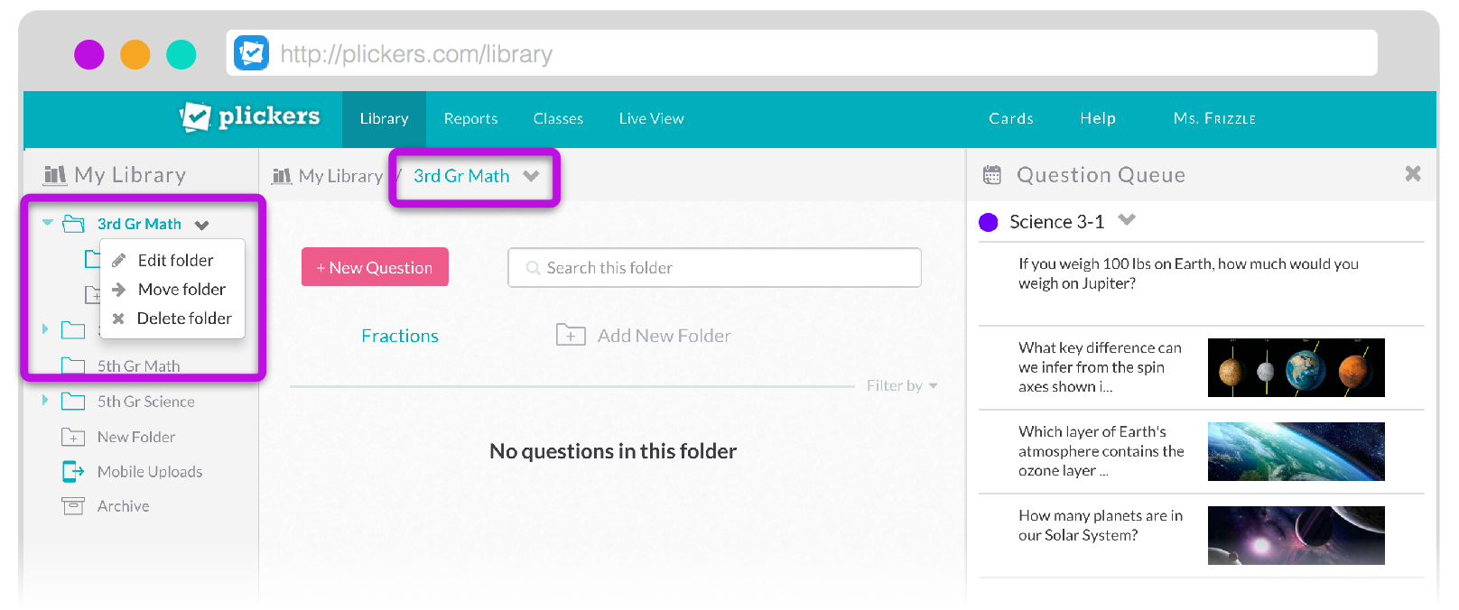Open the 3rd Gr Math breadcrumb dropdown
Image resolution: width=1459 pixels, height=610 pixels.
pyautogui.click(x=531, y=176)
